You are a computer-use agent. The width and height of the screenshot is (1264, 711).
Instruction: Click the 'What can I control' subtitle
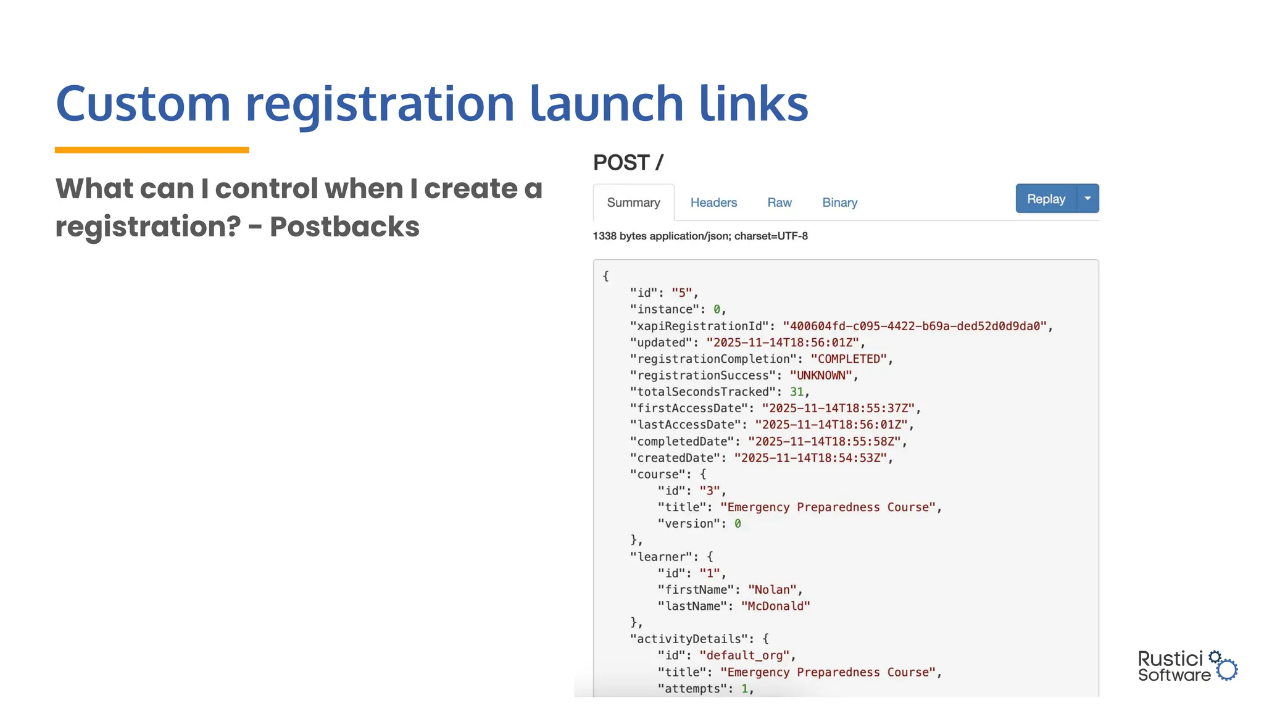(299, 207)
